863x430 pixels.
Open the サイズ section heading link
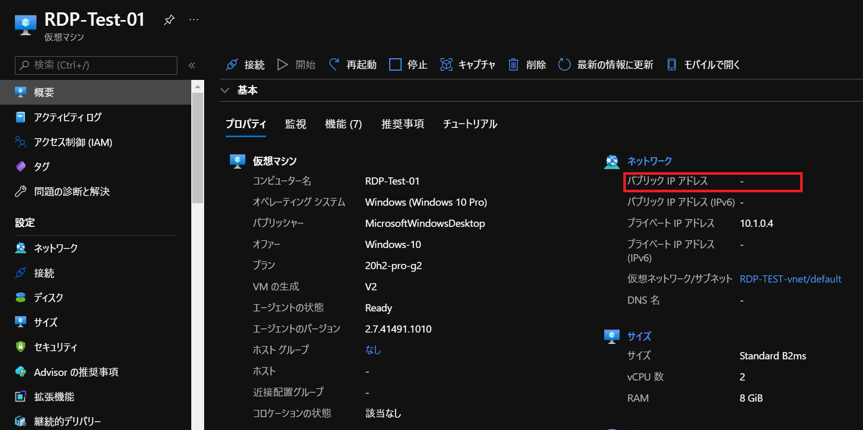639,337
